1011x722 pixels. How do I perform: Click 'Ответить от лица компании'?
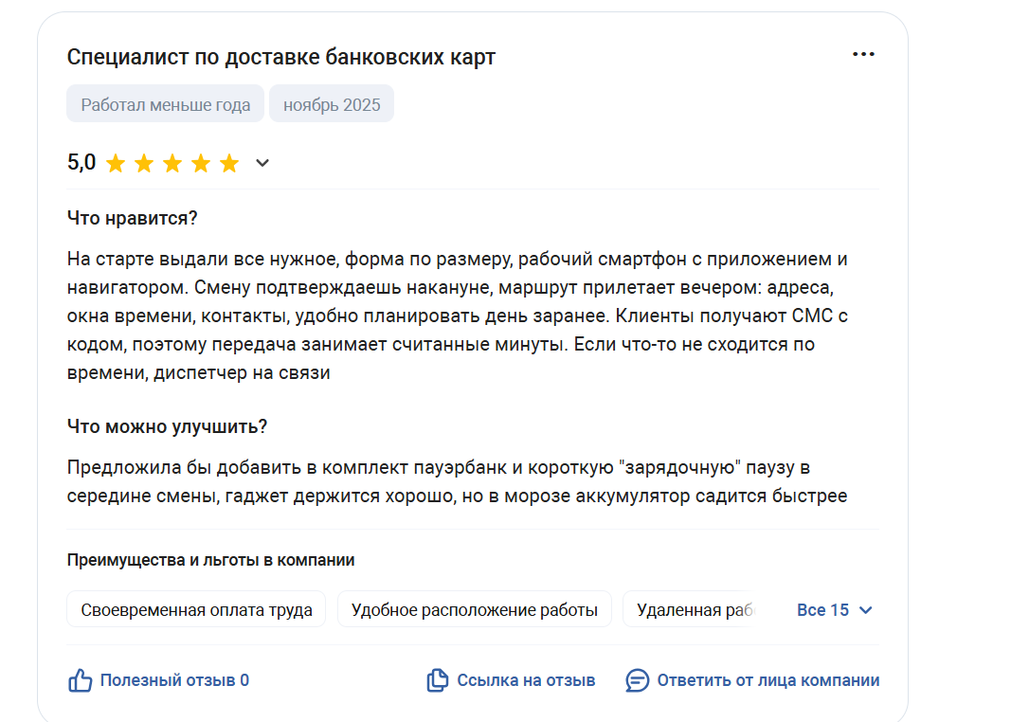click(x=767, y=680)
